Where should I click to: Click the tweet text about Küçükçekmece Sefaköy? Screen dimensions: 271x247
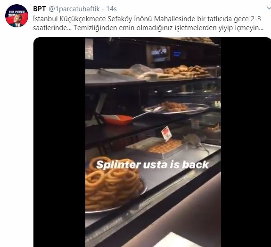click(148, 24)
